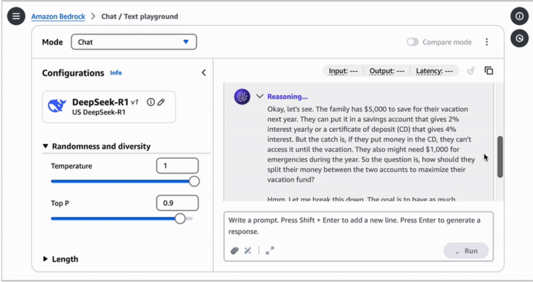Adjust the Temperature slider handle
The image size is (533, 282).
click(194, 182)
